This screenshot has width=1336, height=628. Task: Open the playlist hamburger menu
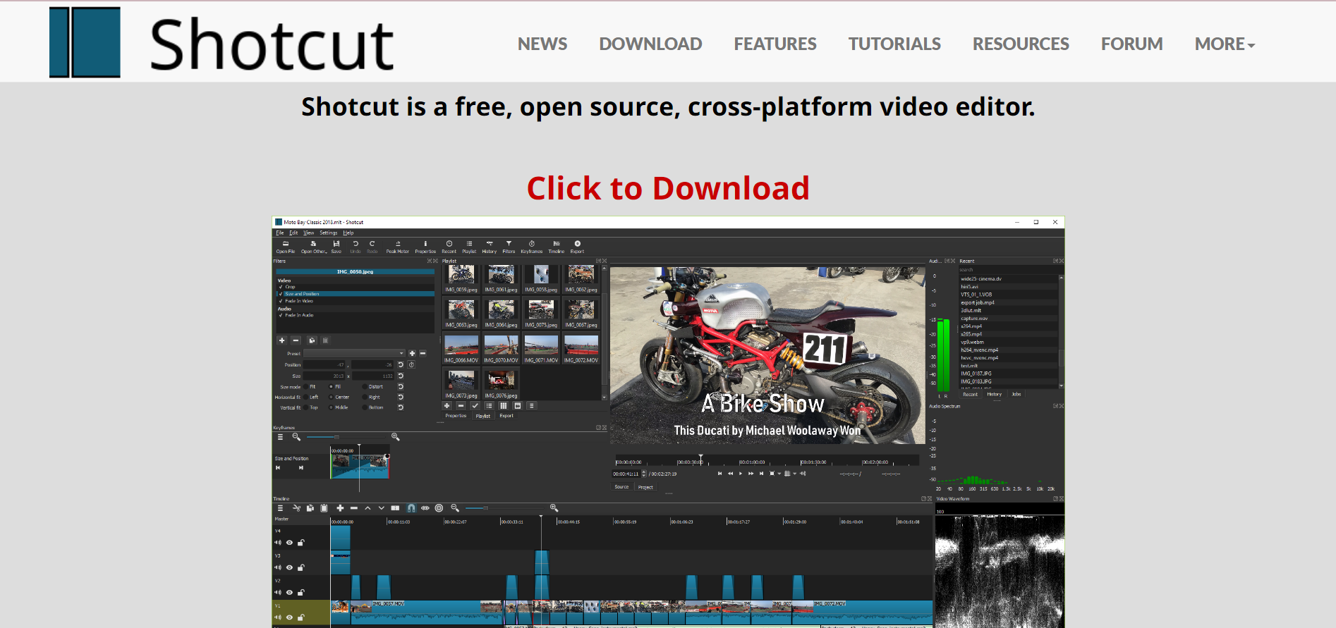(531, 406)
